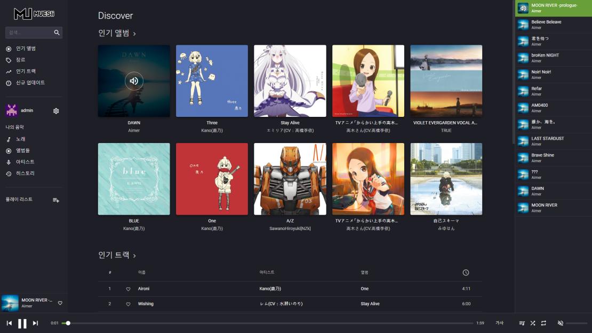Play LAST STARDUST from the queue
The width and height of the screenshot is (592, 333).
554,141
